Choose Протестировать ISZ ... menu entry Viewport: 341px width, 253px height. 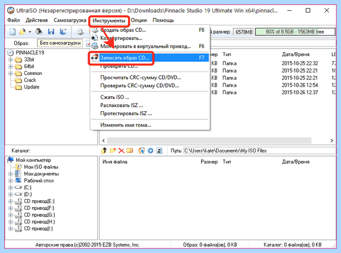click(150, 113)
